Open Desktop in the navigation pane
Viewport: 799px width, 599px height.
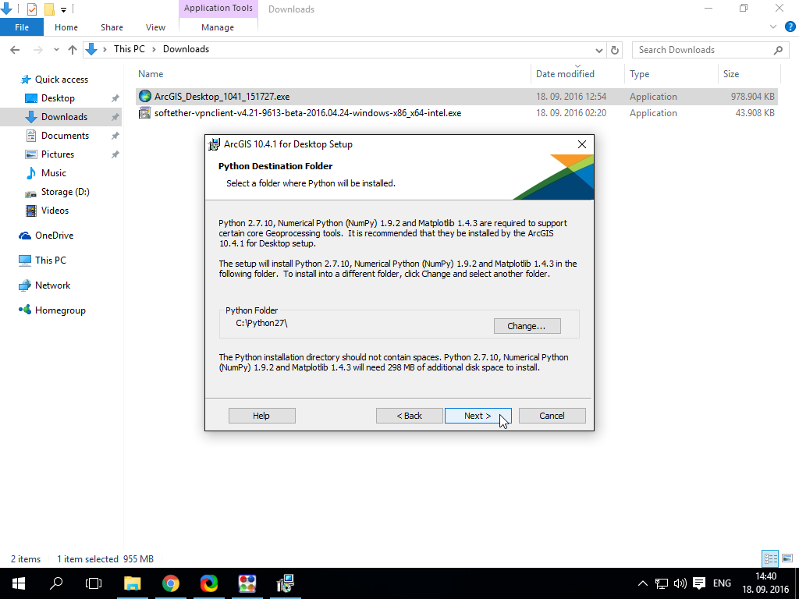pos(58,98)
